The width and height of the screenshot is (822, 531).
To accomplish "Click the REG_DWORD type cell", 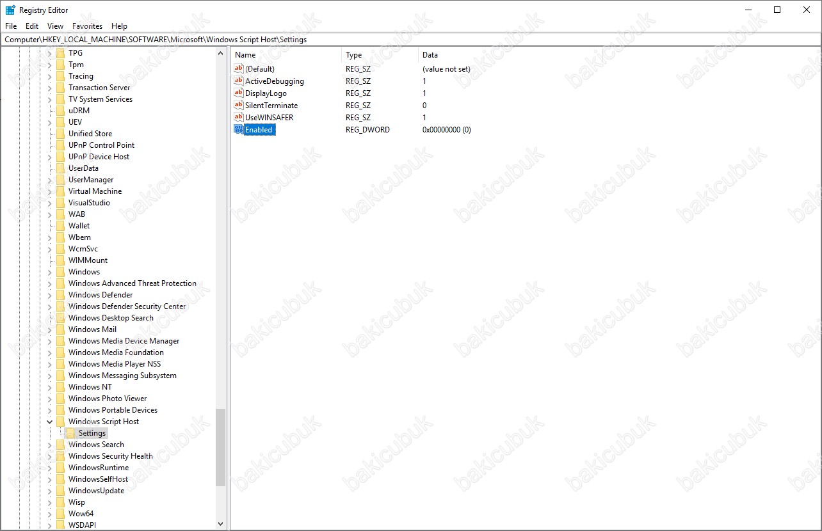I will (x=367, y=130).
